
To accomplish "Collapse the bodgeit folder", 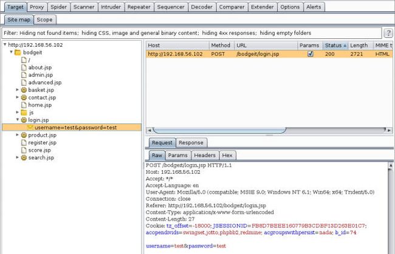I will (11, 52).
